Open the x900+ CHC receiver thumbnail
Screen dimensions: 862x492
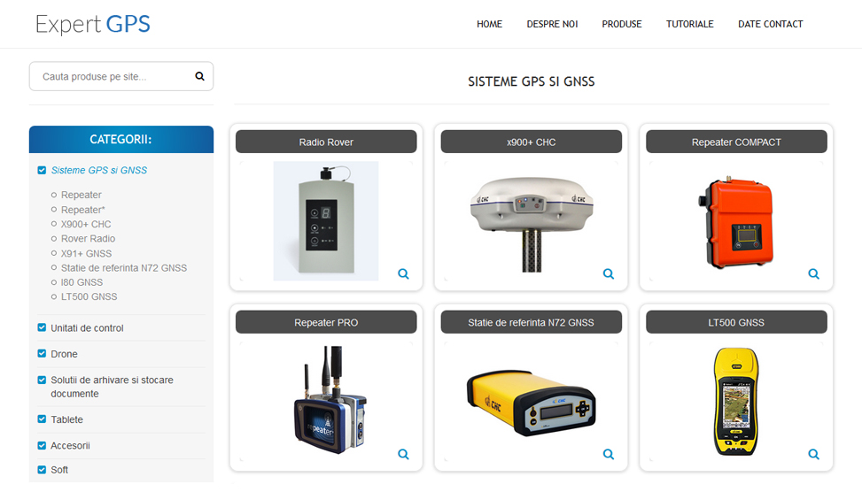(531, 224)
